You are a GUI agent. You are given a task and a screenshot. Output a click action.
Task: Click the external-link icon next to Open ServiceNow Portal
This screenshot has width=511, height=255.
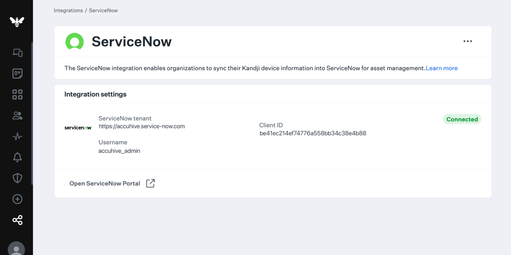pos(150,183)
